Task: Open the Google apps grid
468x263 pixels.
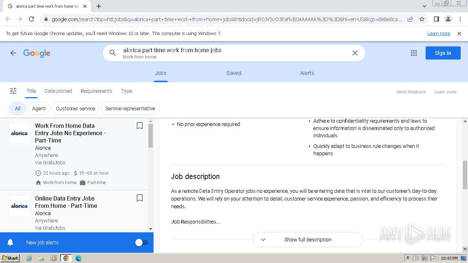Action: (414, 53)
